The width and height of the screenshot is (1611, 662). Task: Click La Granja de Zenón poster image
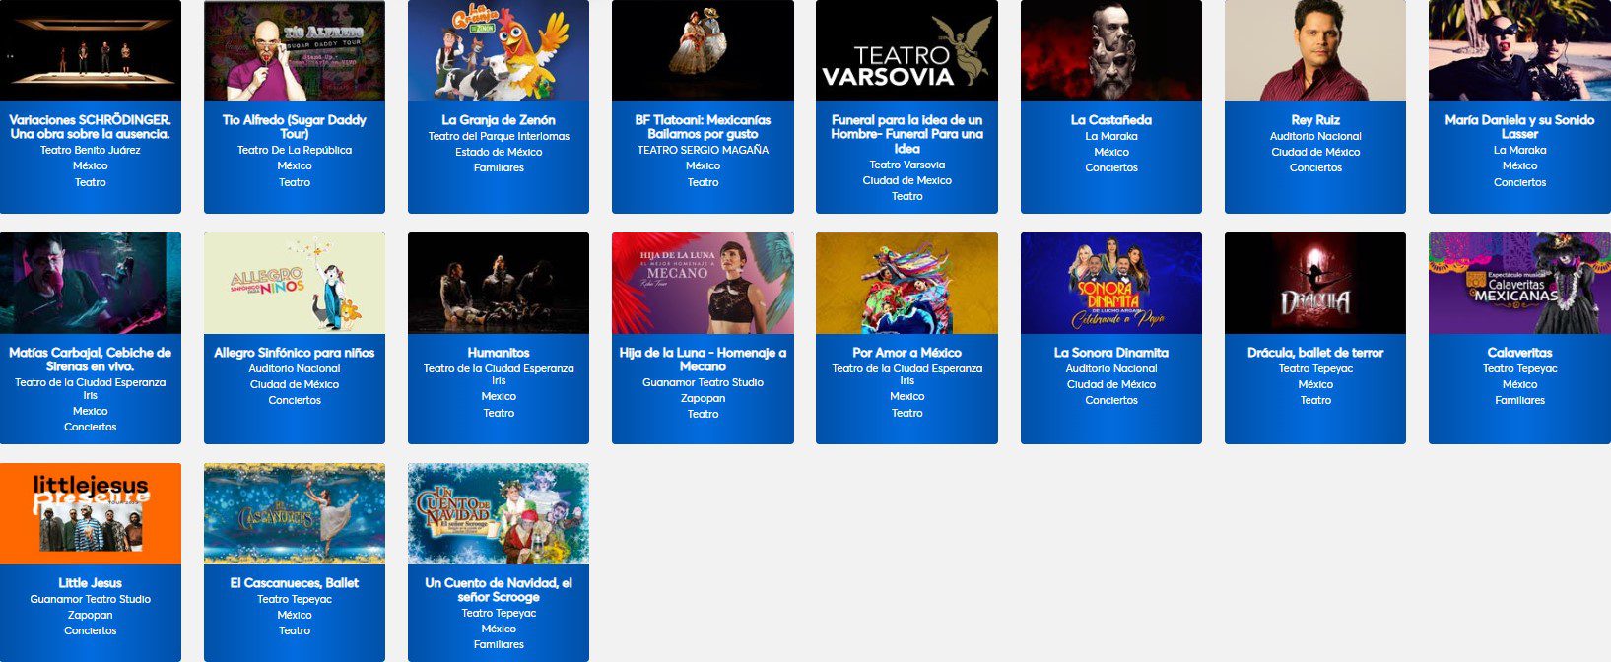tap(499, 50)
